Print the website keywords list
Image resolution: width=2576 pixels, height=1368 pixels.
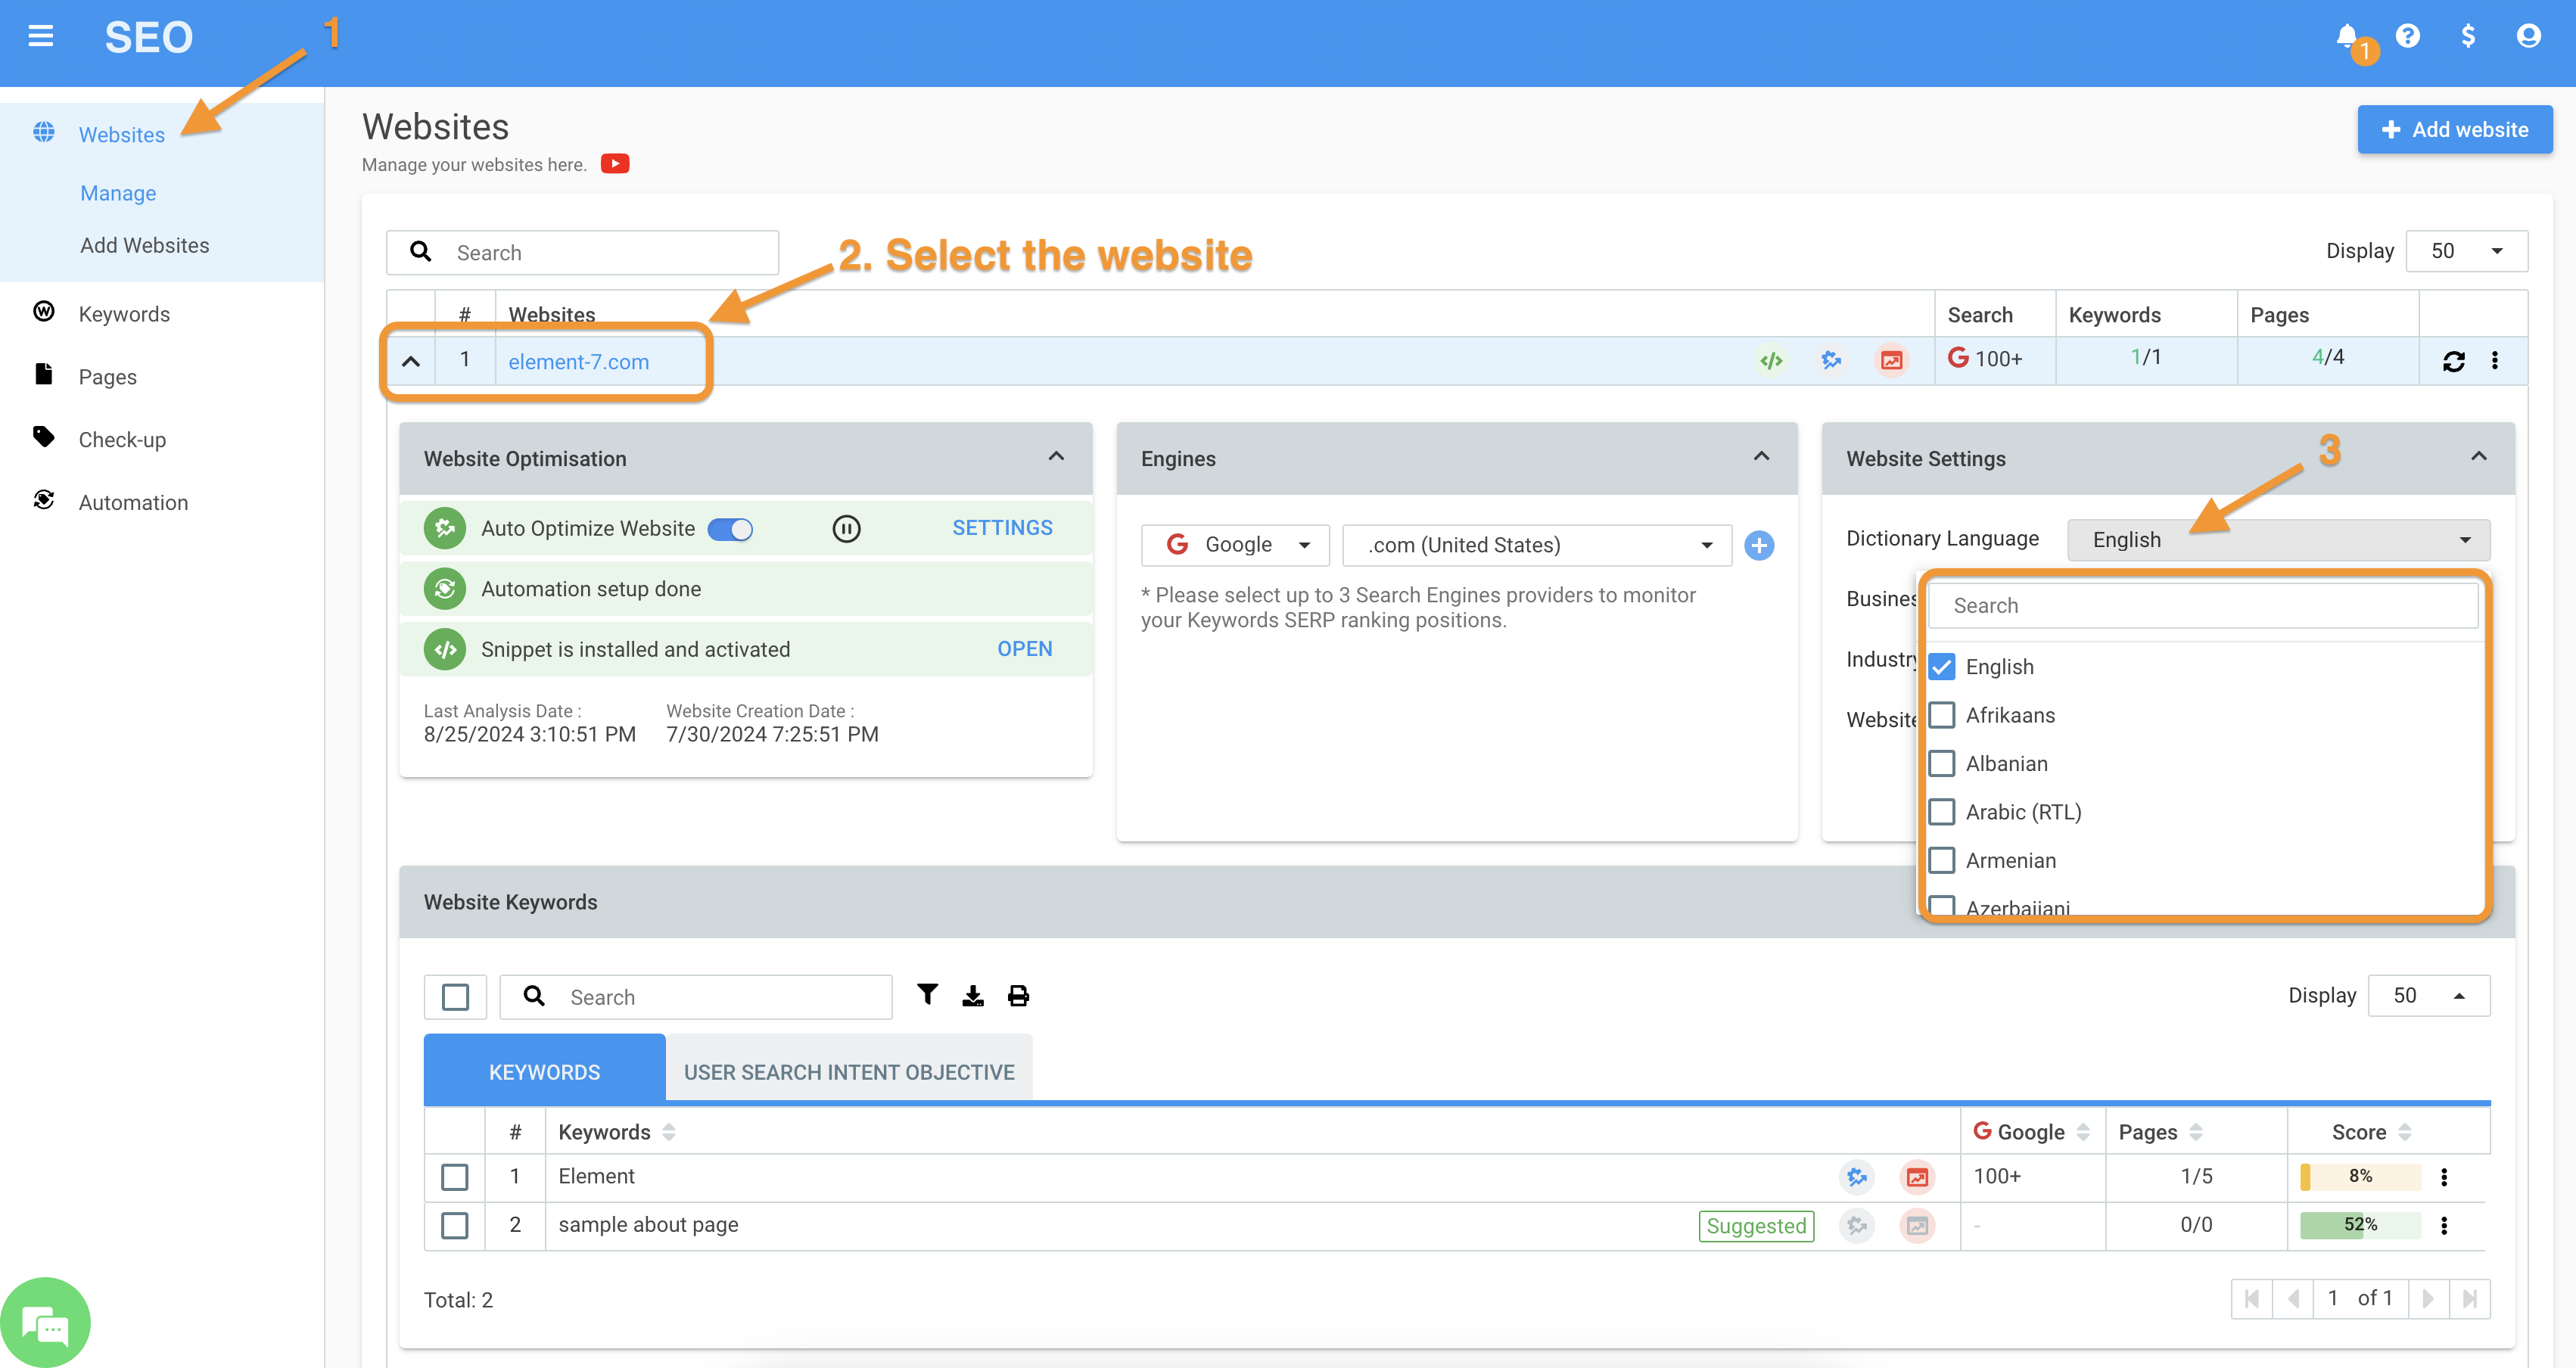tap(1018, 996)
